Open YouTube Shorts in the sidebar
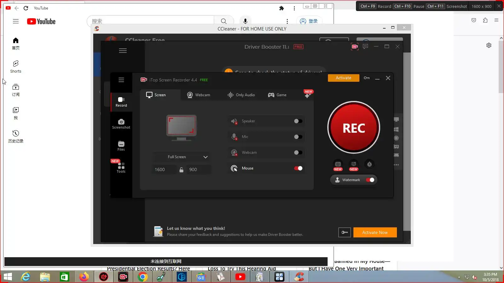 tap(16, 67)
